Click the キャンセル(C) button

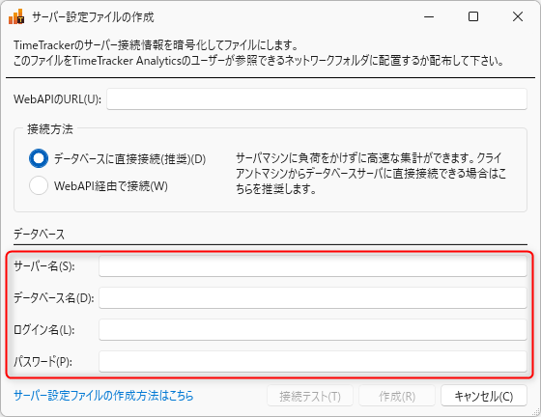[x=484, y=397]
